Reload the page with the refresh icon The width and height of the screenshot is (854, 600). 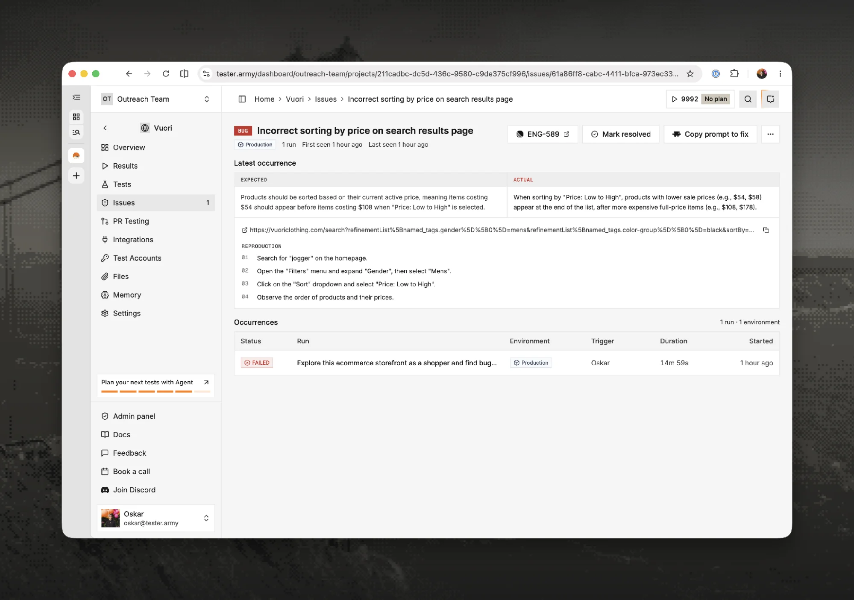[x=166, y=74]
